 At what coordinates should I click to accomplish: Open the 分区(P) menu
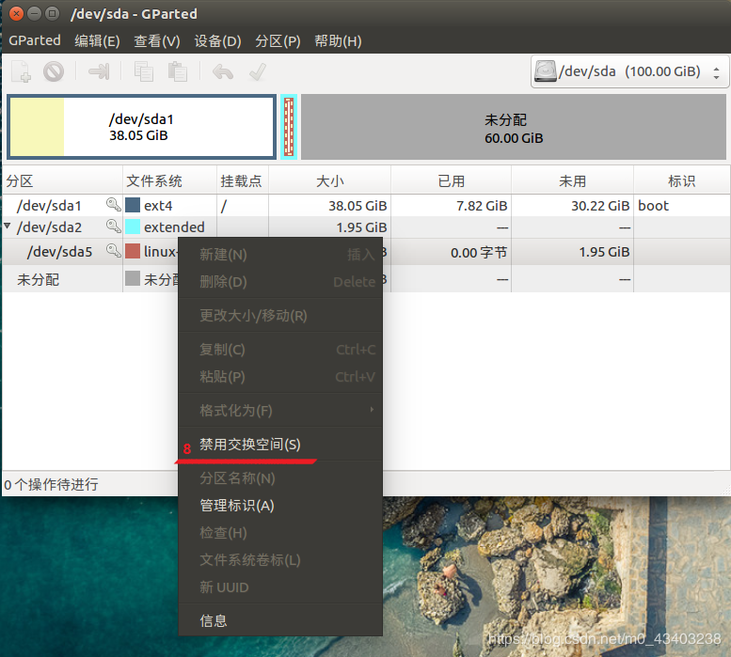pyautogui.click(x=278, y=41)
